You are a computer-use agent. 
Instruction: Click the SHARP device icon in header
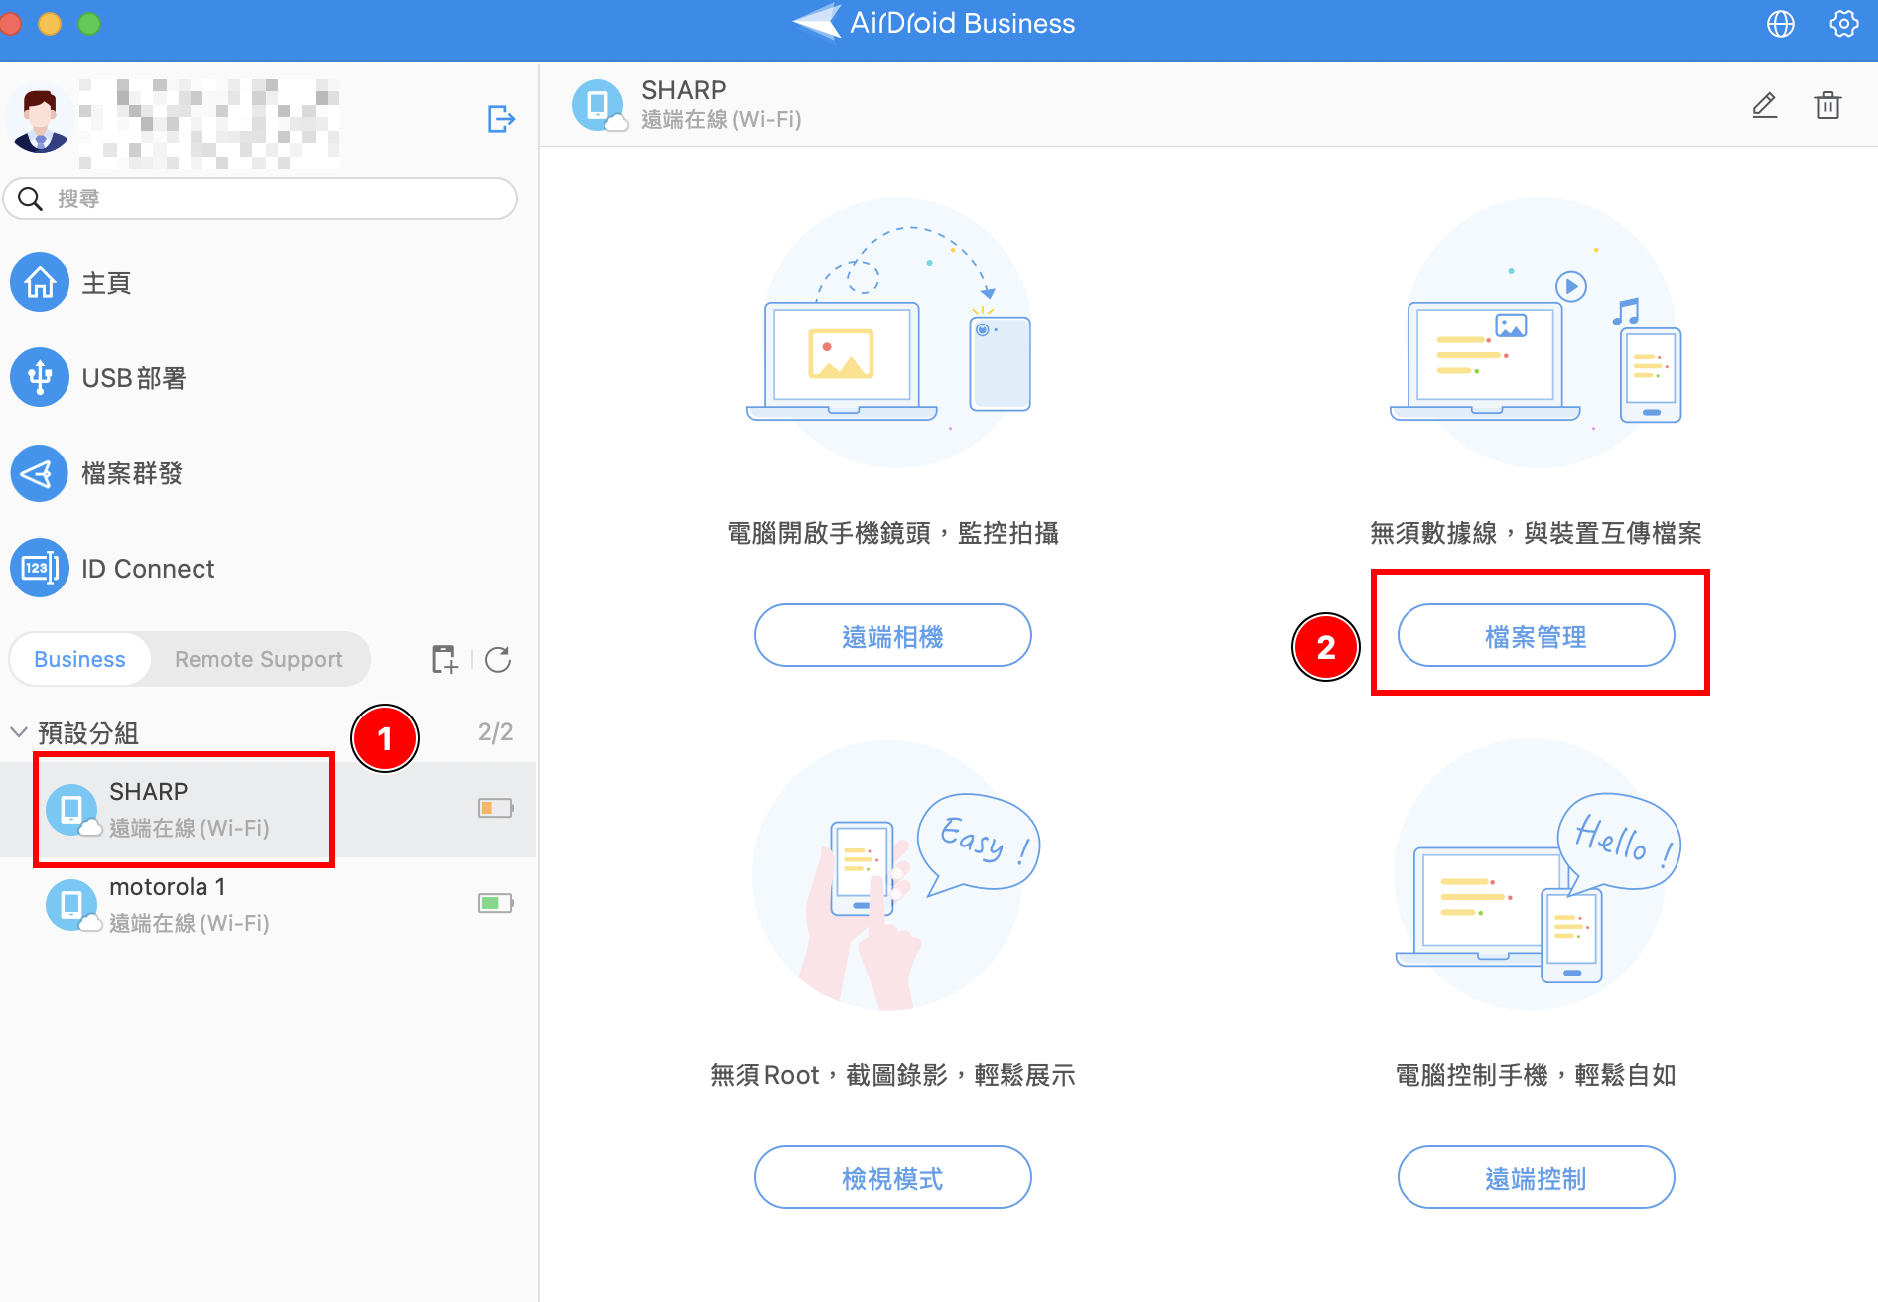[x=599, y=105]
